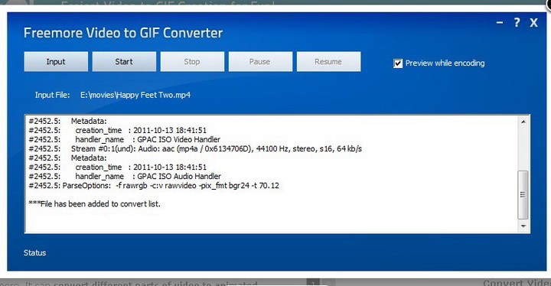
Task: Click 'File has been added to convert list' line
Action: coord(95,203)
